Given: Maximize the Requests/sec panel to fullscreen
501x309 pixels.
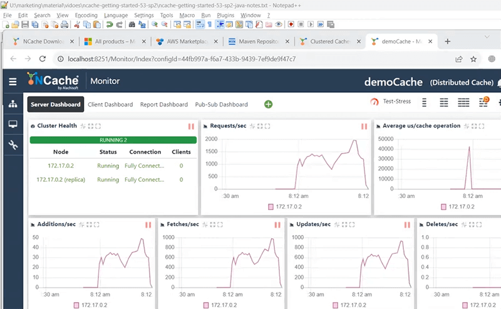Looking at the screenshot, I should (x=267, y=126).
